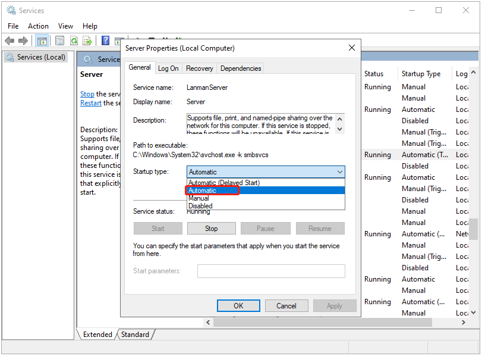Screen dimensions: 482x356
Task: Click the Start Service toolbar icon
Action: click(119, 40)
